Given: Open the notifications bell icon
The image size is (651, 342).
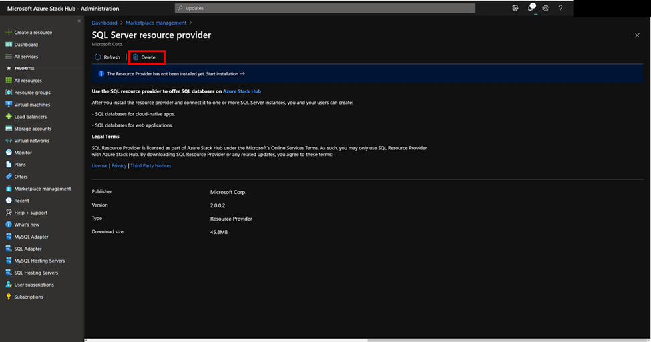Looking at the screenshot, I should click(531, 8).
